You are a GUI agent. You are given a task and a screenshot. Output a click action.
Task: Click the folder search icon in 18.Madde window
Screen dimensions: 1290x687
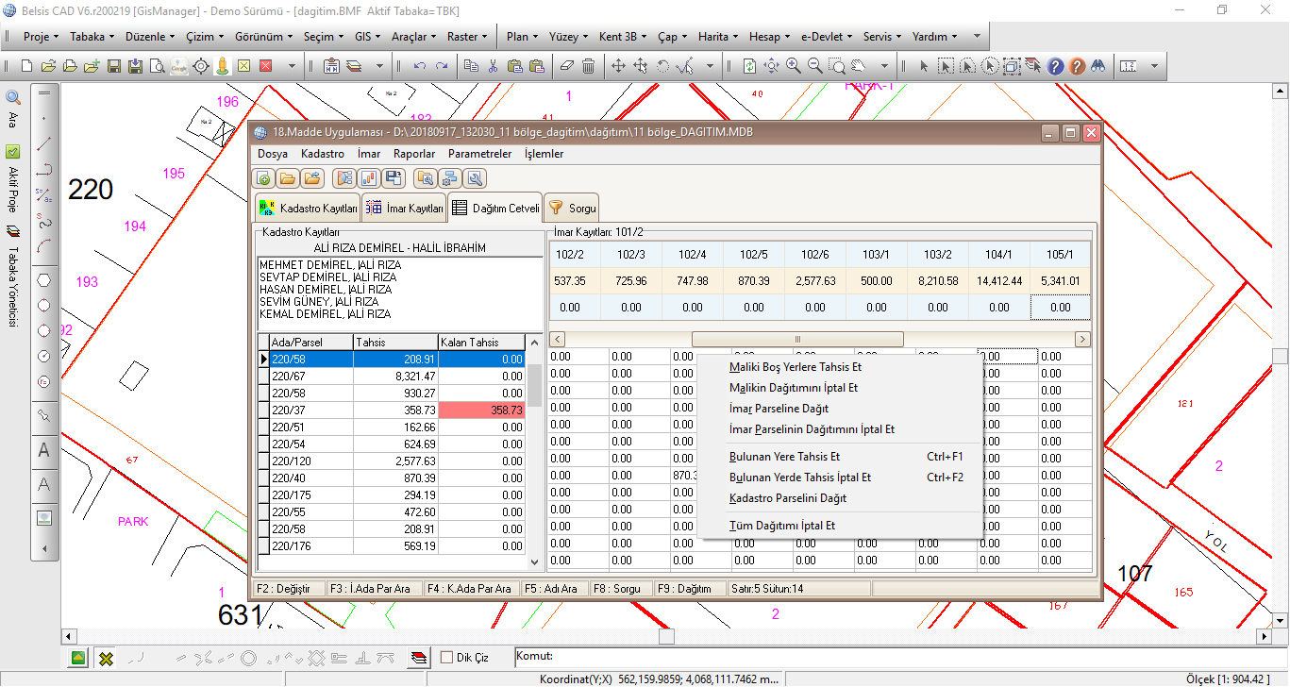[x=425, y=177]
